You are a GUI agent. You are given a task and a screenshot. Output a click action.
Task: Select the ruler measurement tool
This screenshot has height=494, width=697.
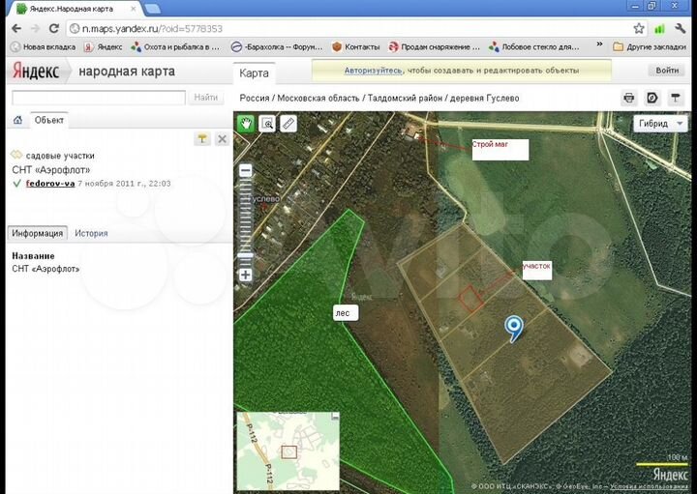coord(288,124)
